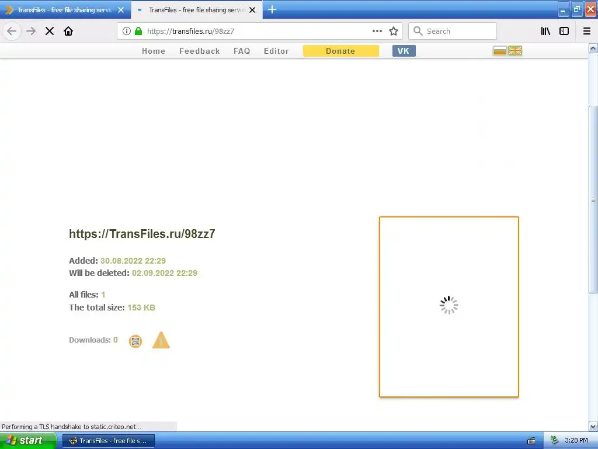This screenshot has height=449, width=598.
Task: Click the https://TransFiles.ru/98zz7 heading link
Action: [142, 234]
